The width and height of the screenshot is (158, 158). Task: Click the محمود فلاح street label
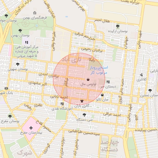(44, 126)
